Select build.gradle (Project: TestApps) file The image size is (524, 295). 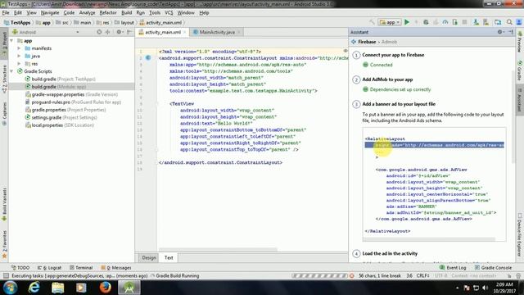tap(64, 79)
